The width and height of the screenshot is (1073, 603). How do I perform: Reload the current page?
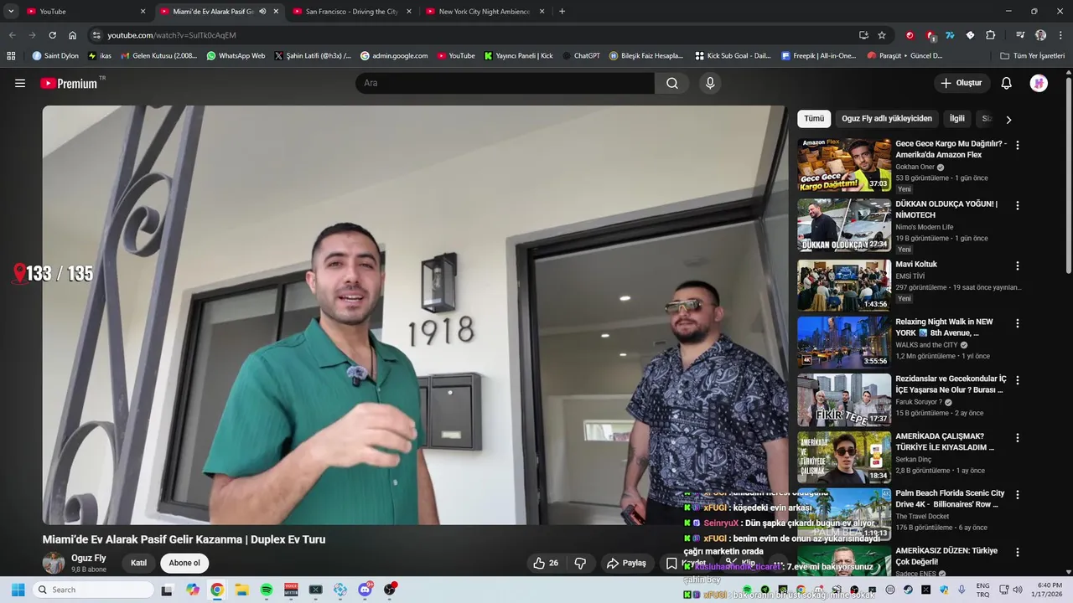pyautogui.click(x=52, y=35)
